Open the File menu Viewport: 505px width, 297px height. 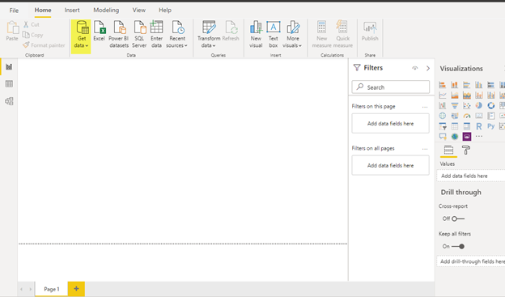(x=14, y=11)
